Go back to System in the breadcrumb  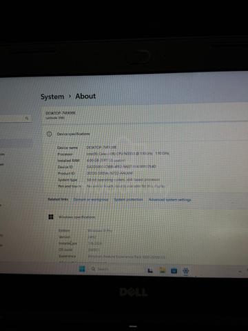click(52, 97)
